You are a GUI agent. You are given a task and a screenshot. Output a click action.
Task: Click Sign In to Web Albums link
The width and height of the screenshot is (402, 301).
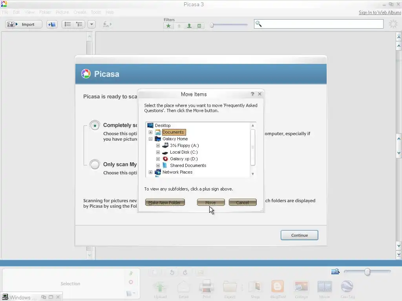[x=380, y=12]
